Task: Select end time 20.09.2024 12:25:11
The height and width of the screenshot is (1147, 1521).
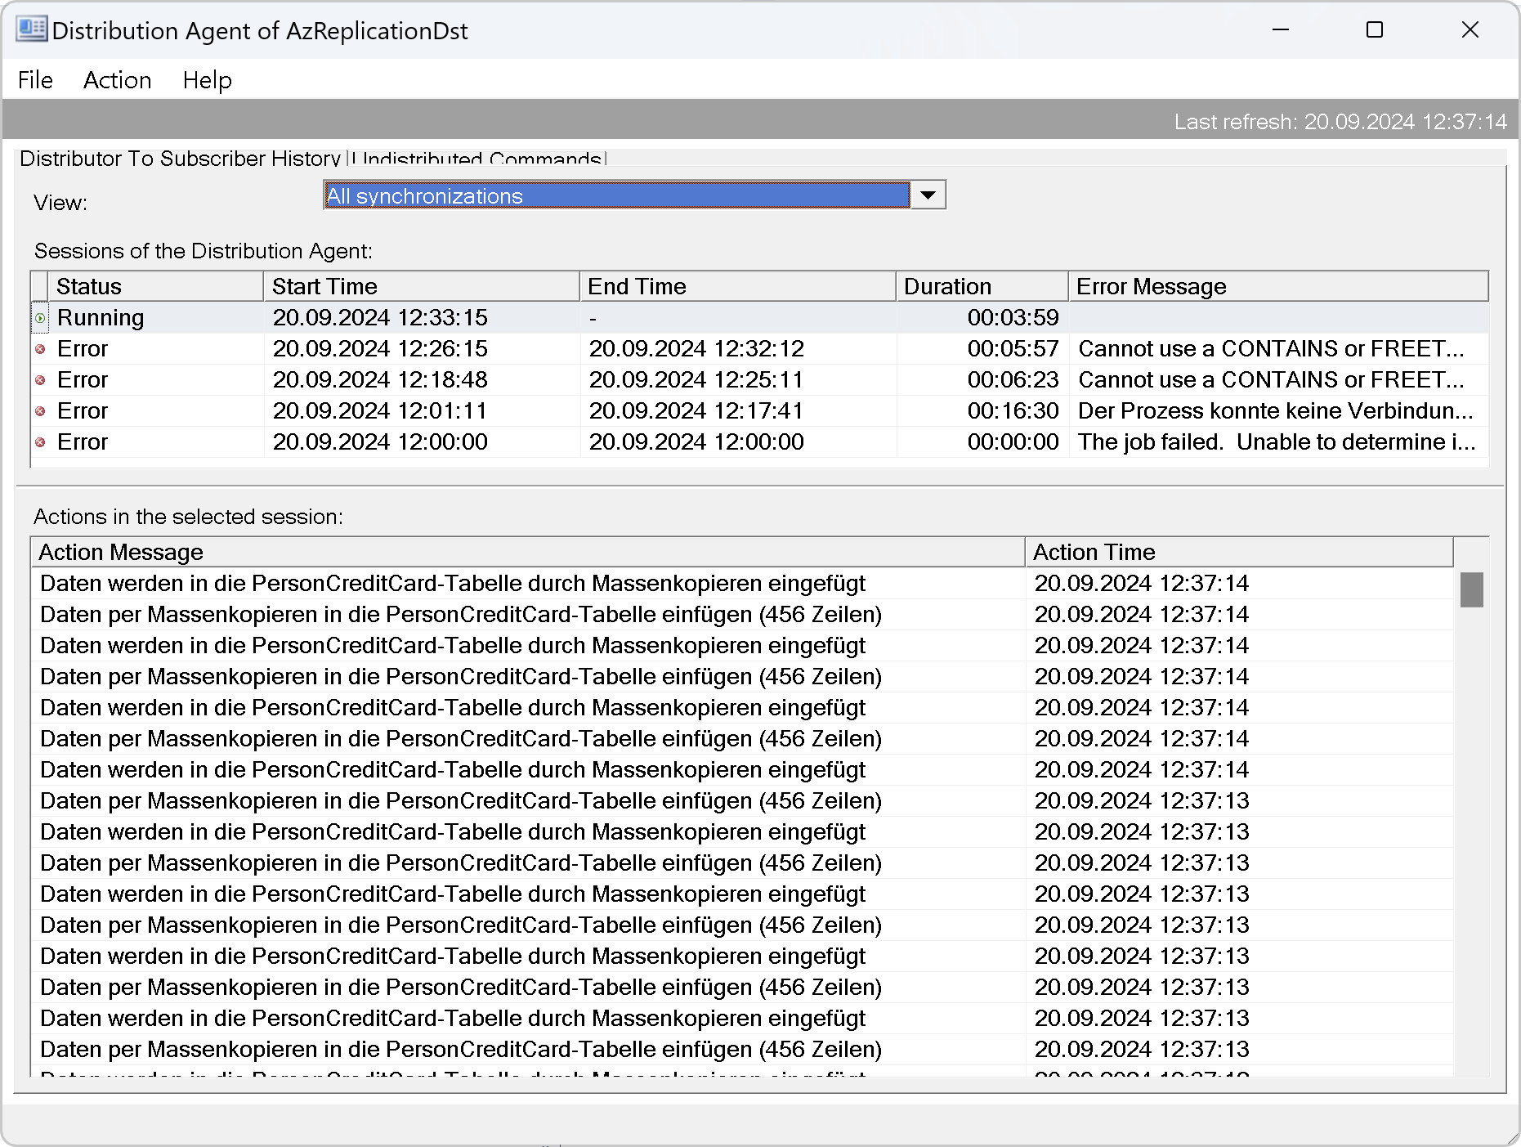Action: click(x=696, y=380)
